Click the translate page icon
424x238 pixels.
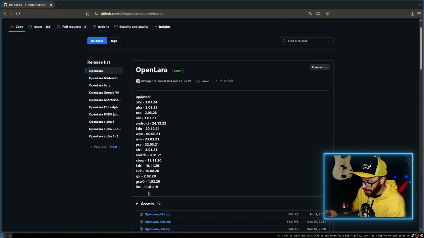tap(310, 14)
